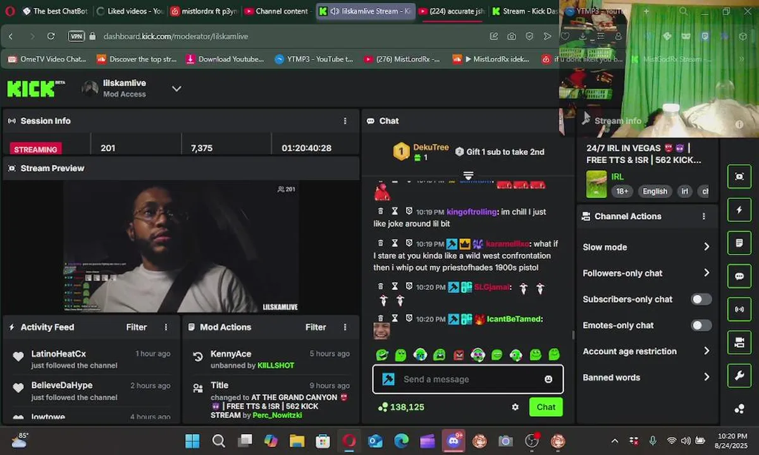The image size is (759, 455).
Task: Timeout SLGjamal using hourglass icon
Action: point(395,286)
